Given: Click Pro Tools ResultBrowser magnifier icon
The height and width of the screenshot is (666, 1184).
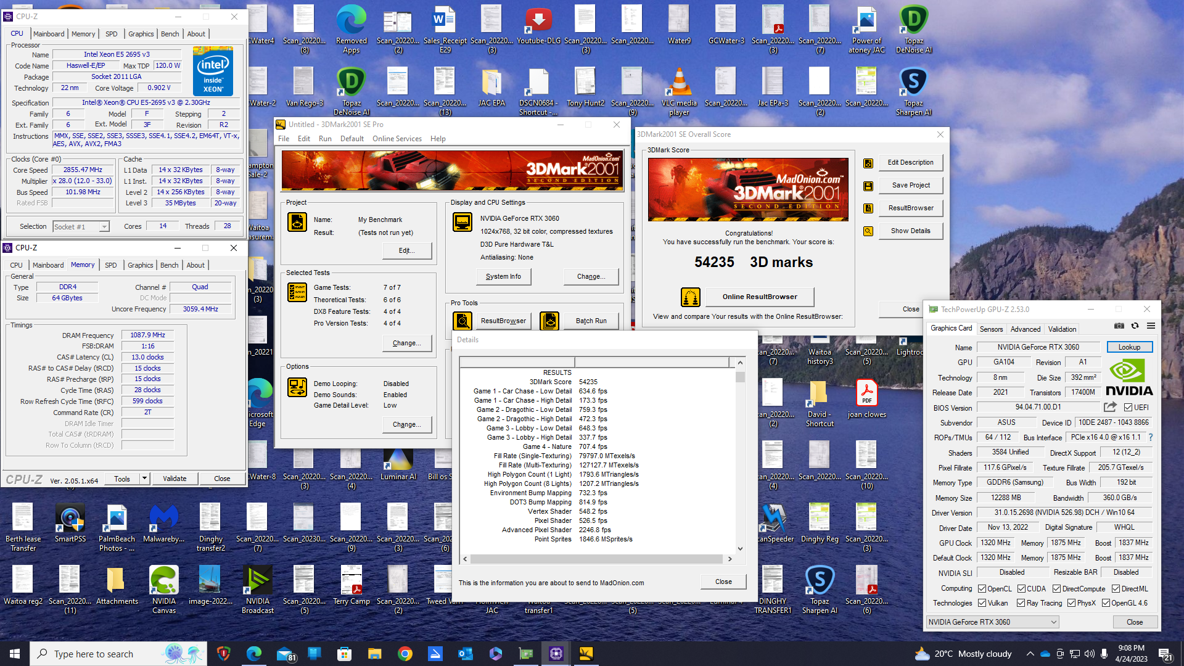Looking at the screenshot, I should [462, 321].
